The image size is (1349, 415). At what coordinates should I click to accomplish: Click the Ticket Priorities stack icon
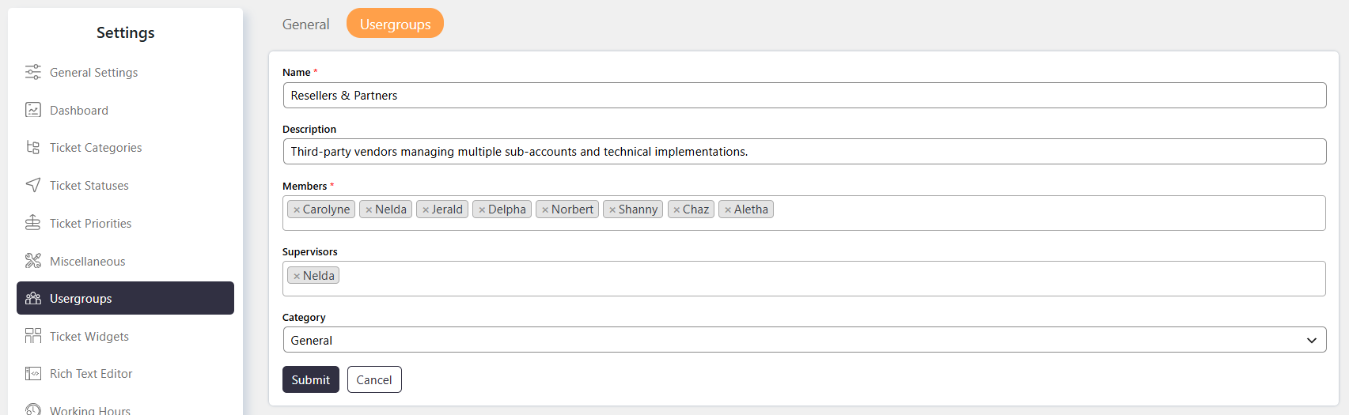[x=33, y=223]
